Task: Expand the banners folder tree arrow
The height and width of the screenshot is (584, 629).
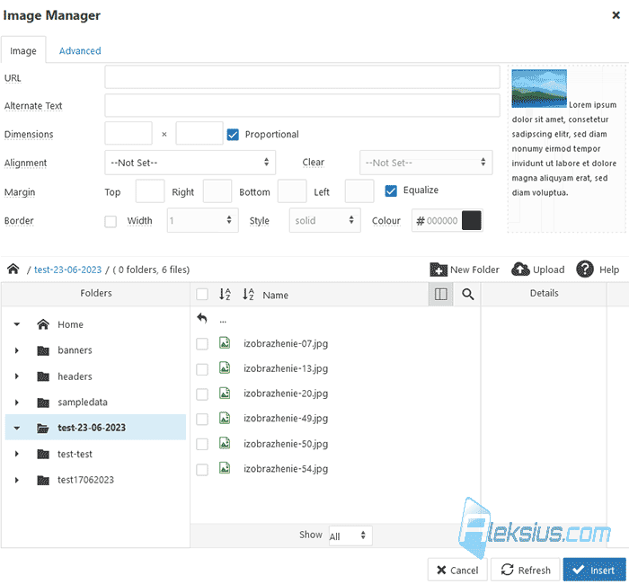Action: [16, 350]
